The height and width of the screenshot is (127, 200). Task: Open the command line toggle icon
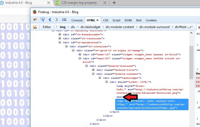pyautogui.click(x=64, y=19)
